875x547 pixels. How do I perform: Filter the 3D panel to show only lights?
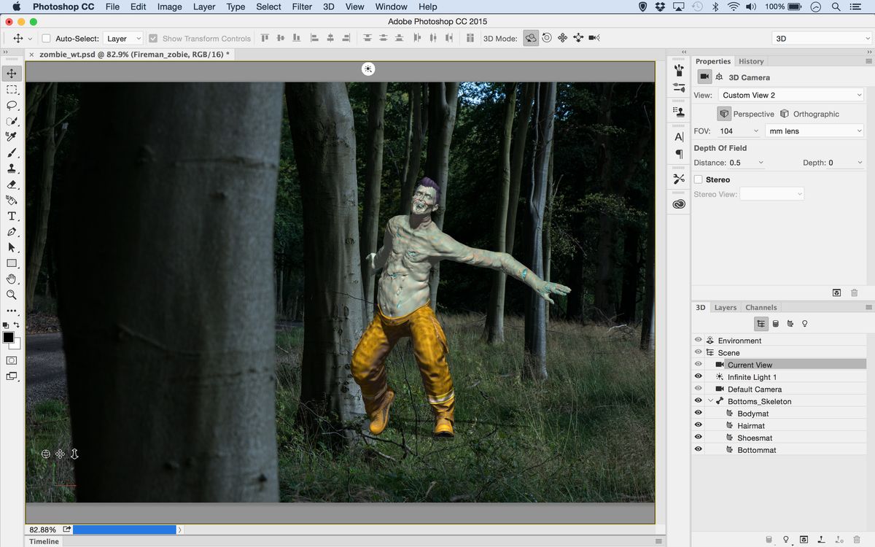[x=804, y=323]
